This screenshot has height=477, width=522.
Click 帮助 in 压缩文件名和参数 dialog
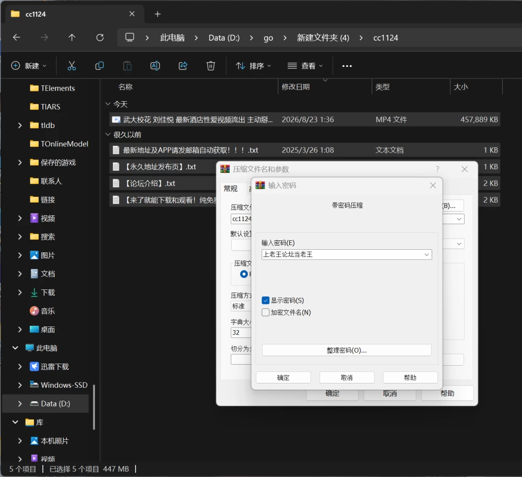pyautogui.click(x=447, y=393)
